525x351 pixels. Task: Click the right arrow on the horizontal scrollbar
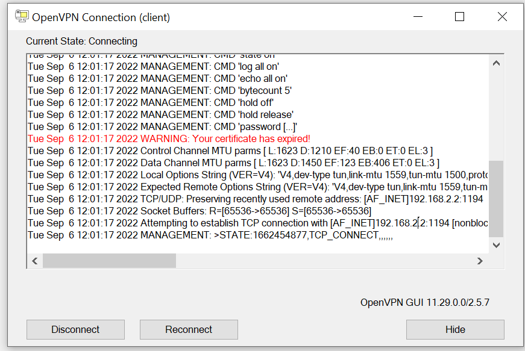(480, 261)
